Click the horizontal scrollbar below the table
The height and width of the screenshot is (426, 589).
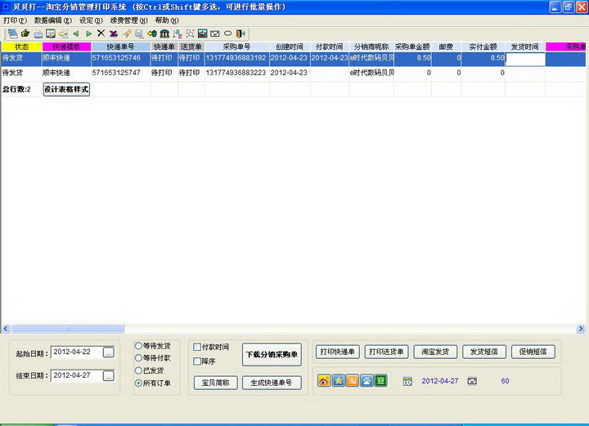(286, 330)
